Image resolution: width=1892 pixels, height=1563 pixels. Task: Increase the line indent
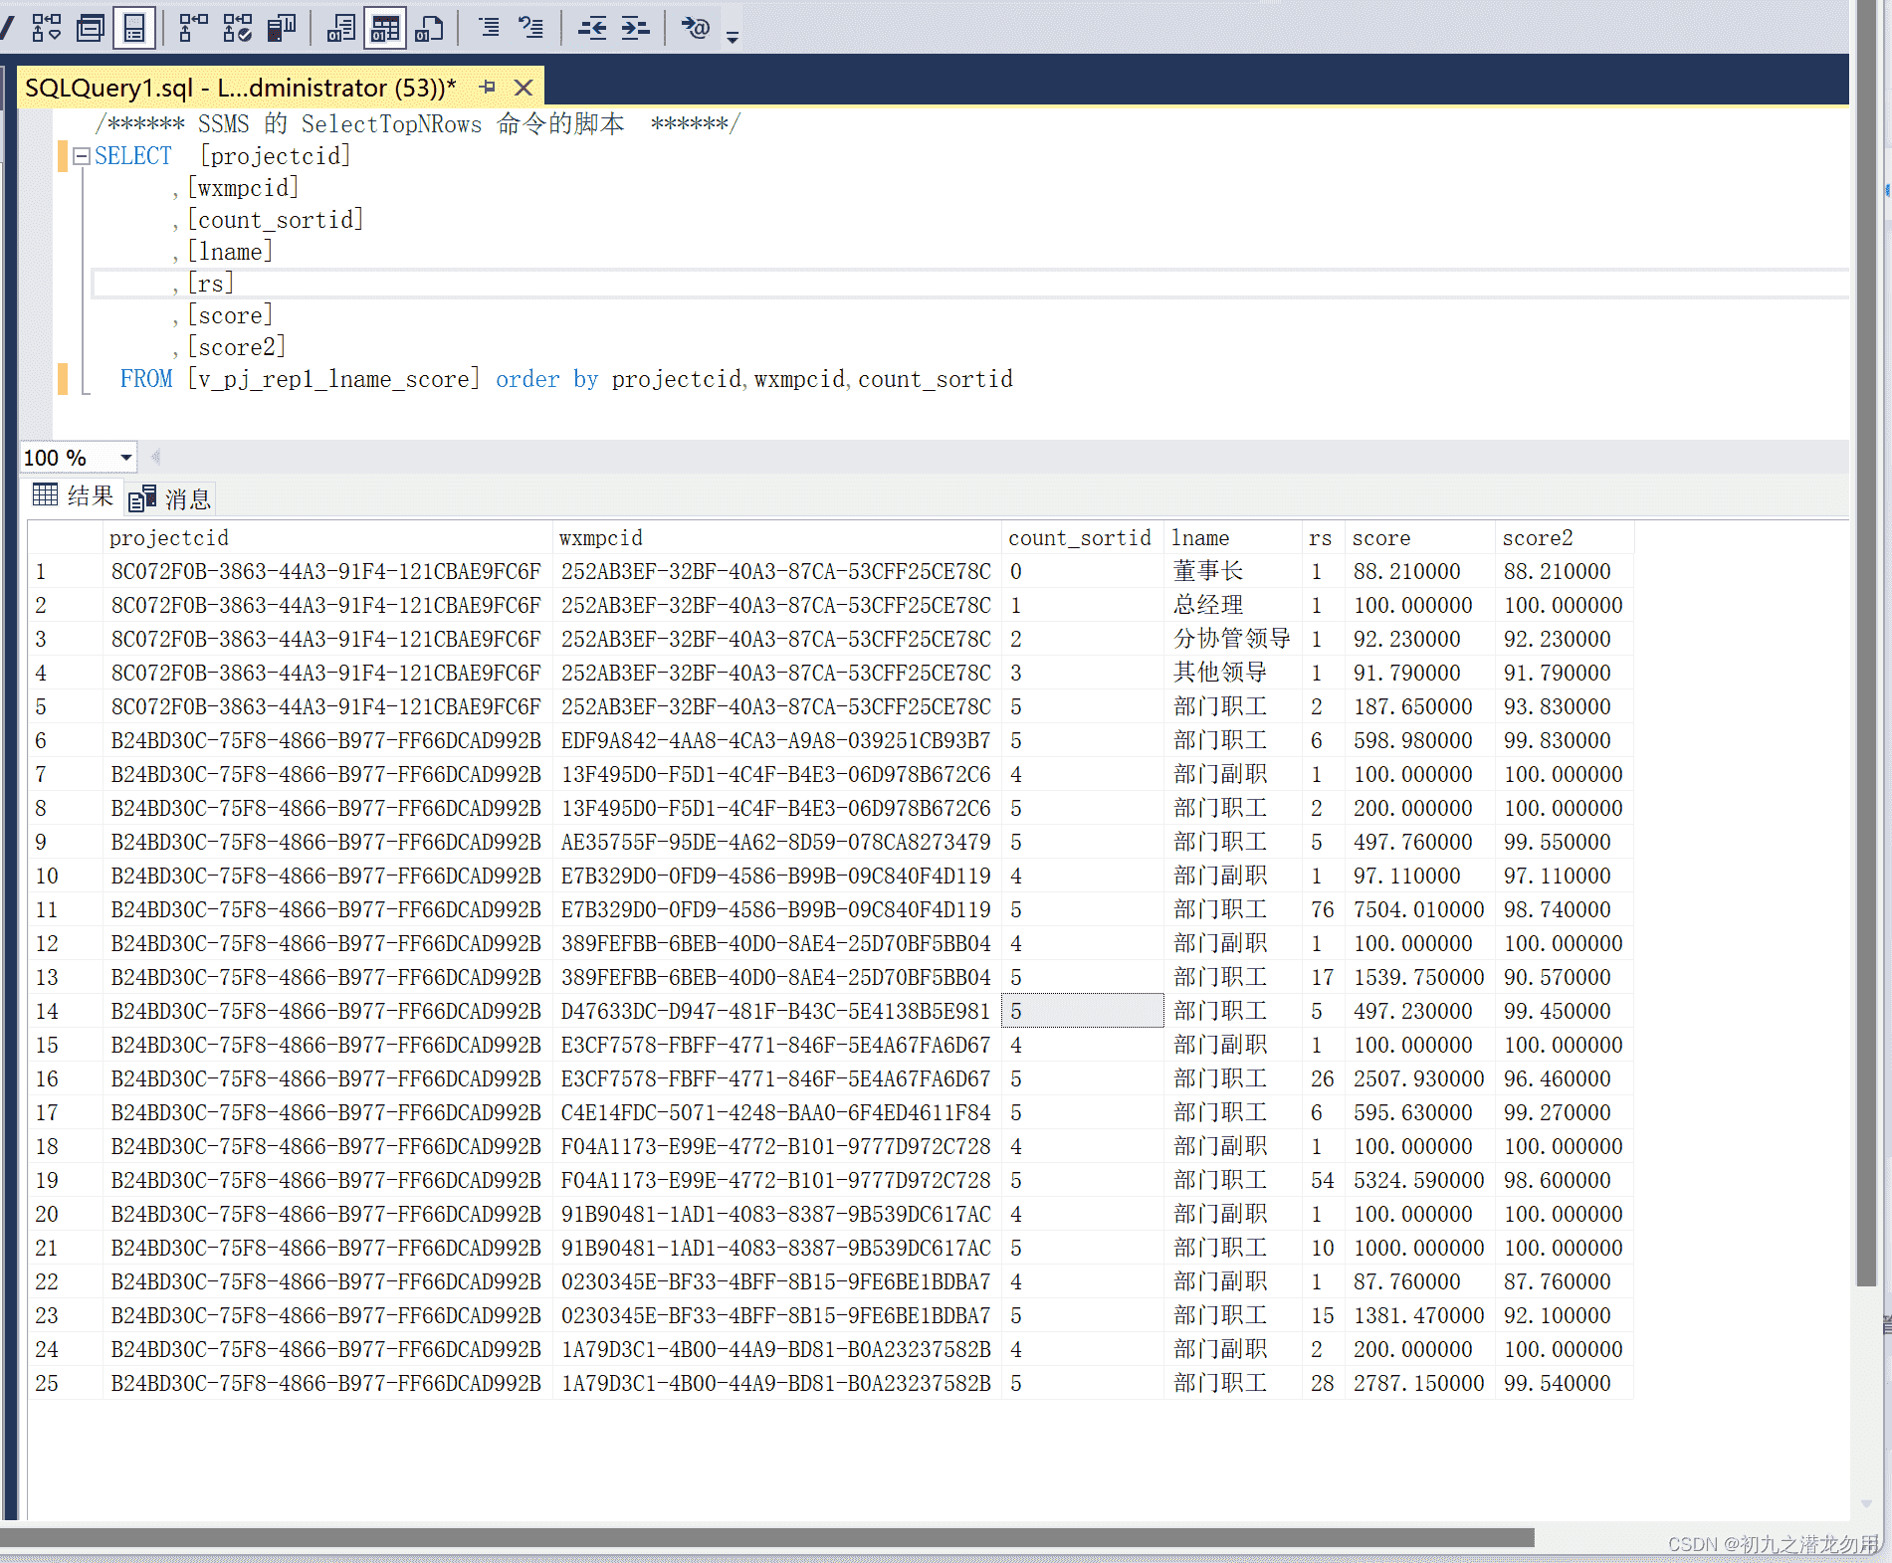coord(635,28)
